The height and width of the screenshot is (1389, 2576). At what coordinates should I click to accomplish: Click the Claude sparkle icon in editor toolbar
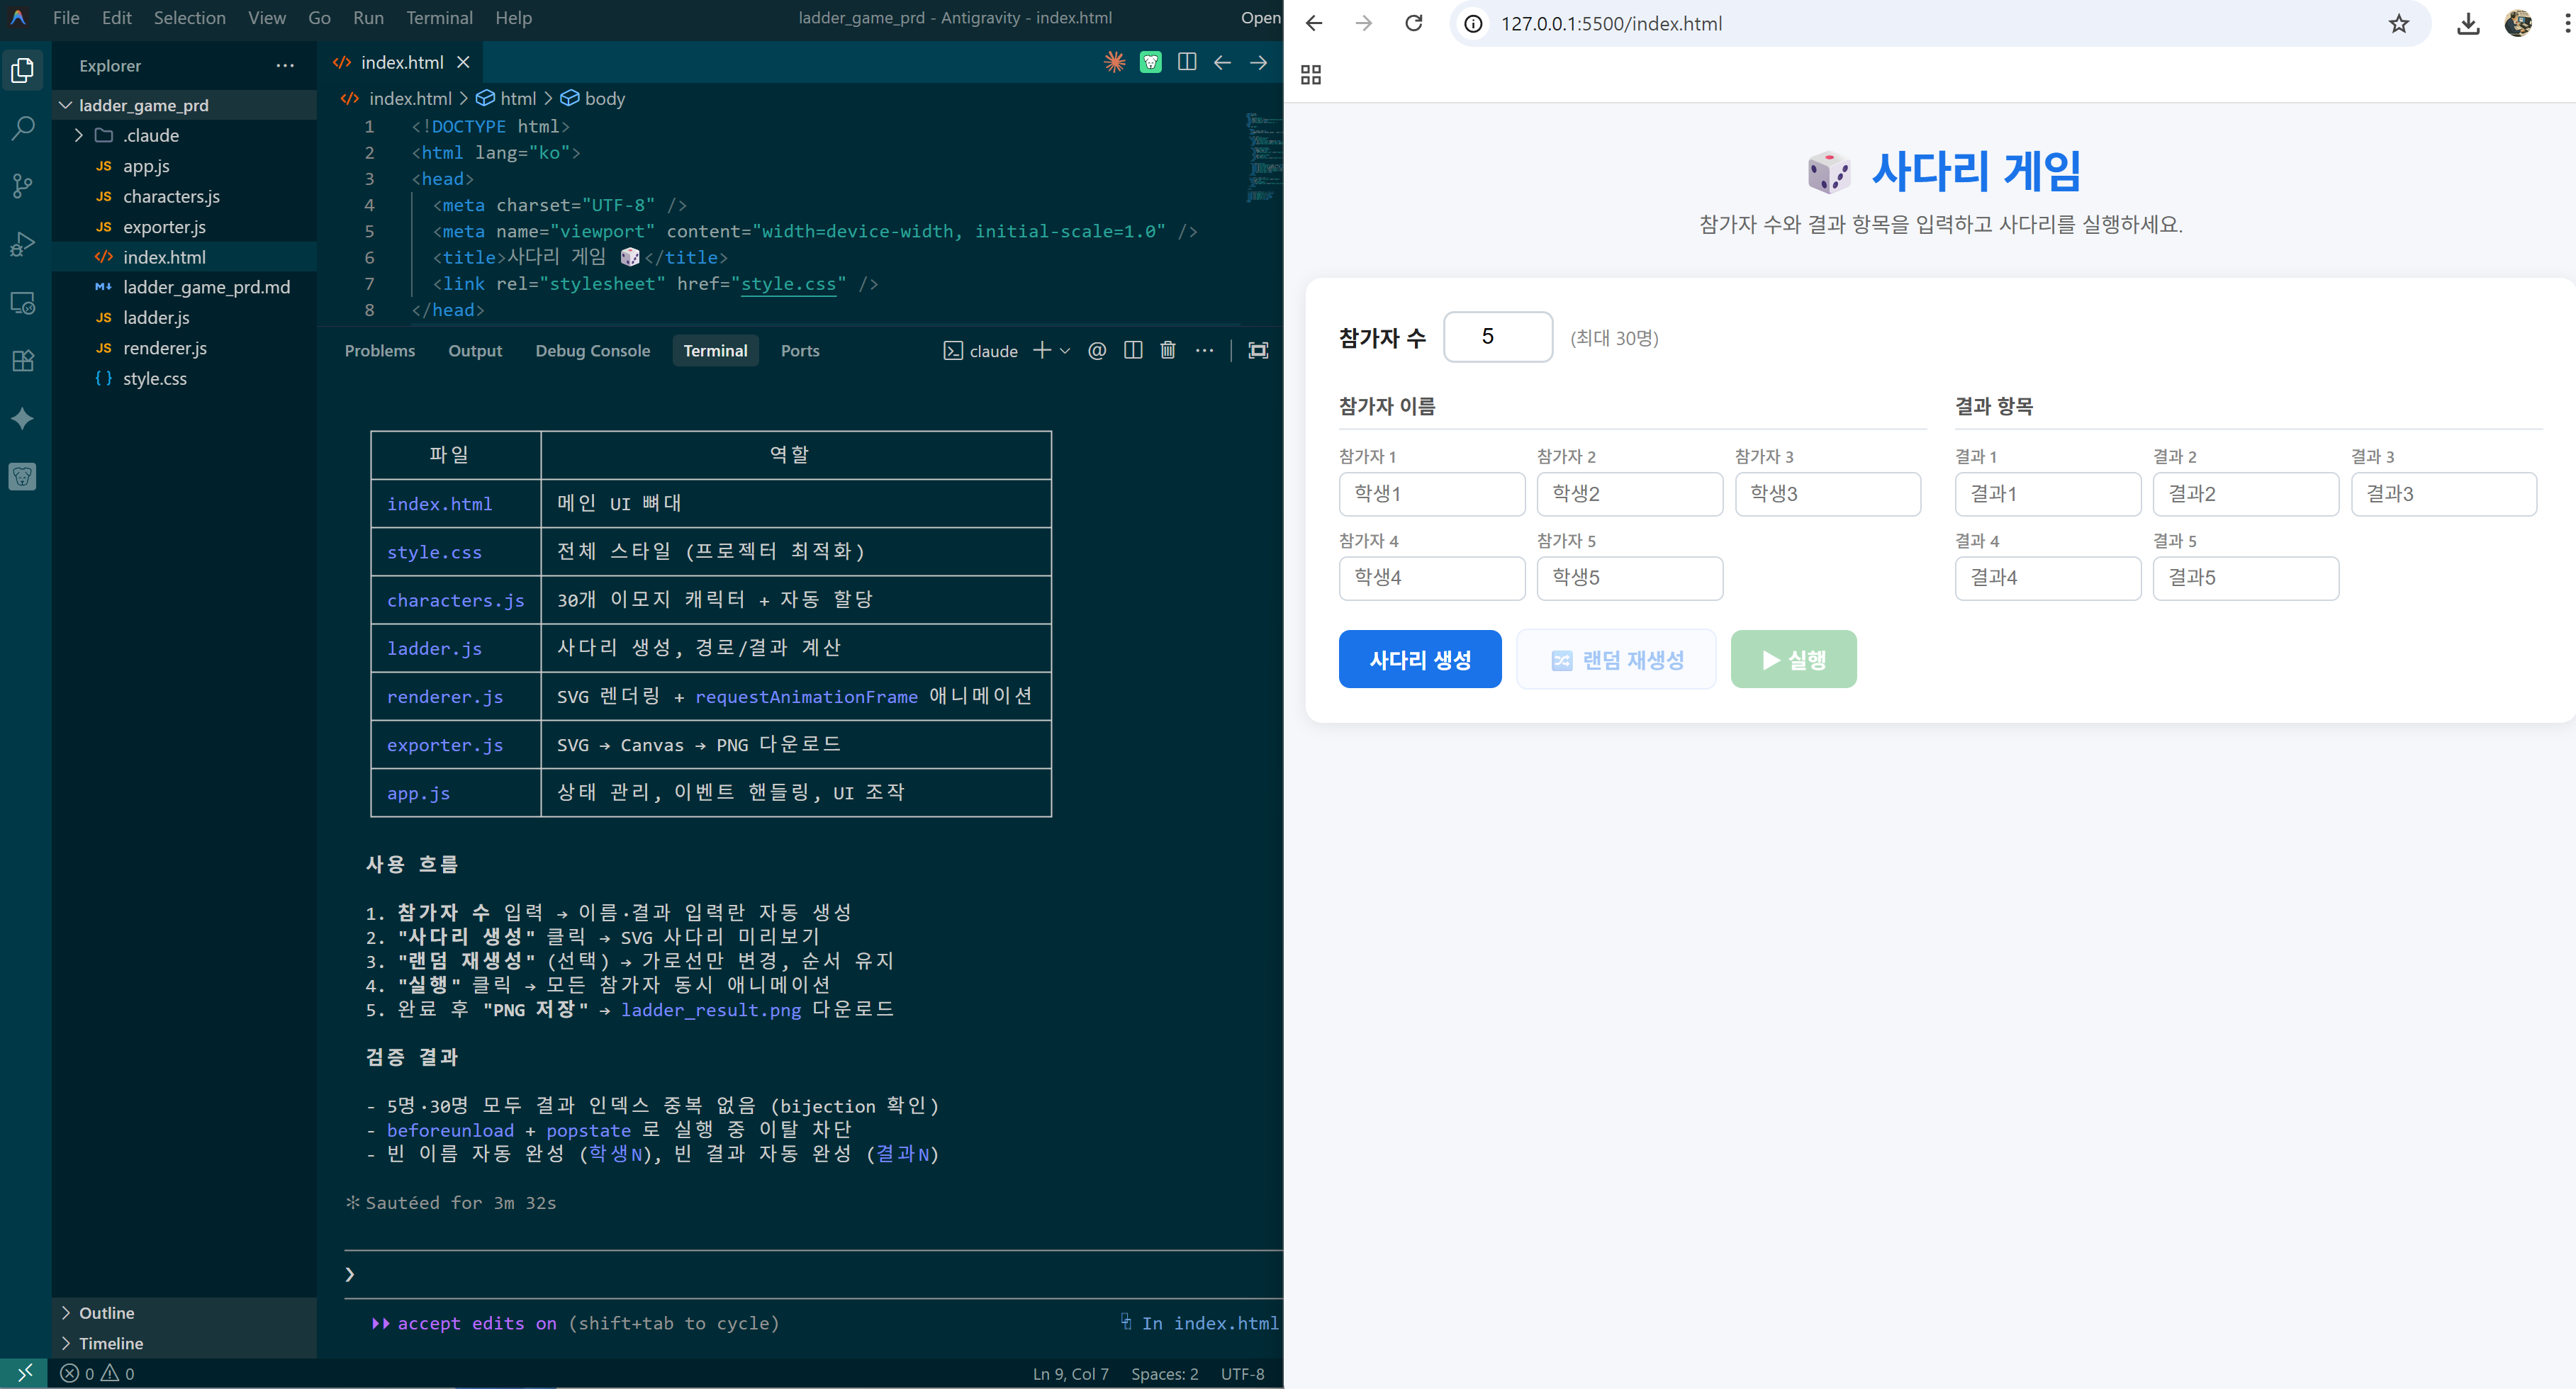click(1114, 62)
